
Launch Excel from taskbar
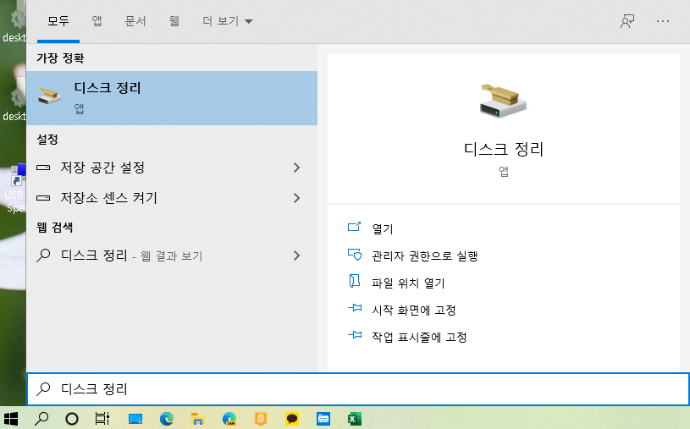click(354, 419)
